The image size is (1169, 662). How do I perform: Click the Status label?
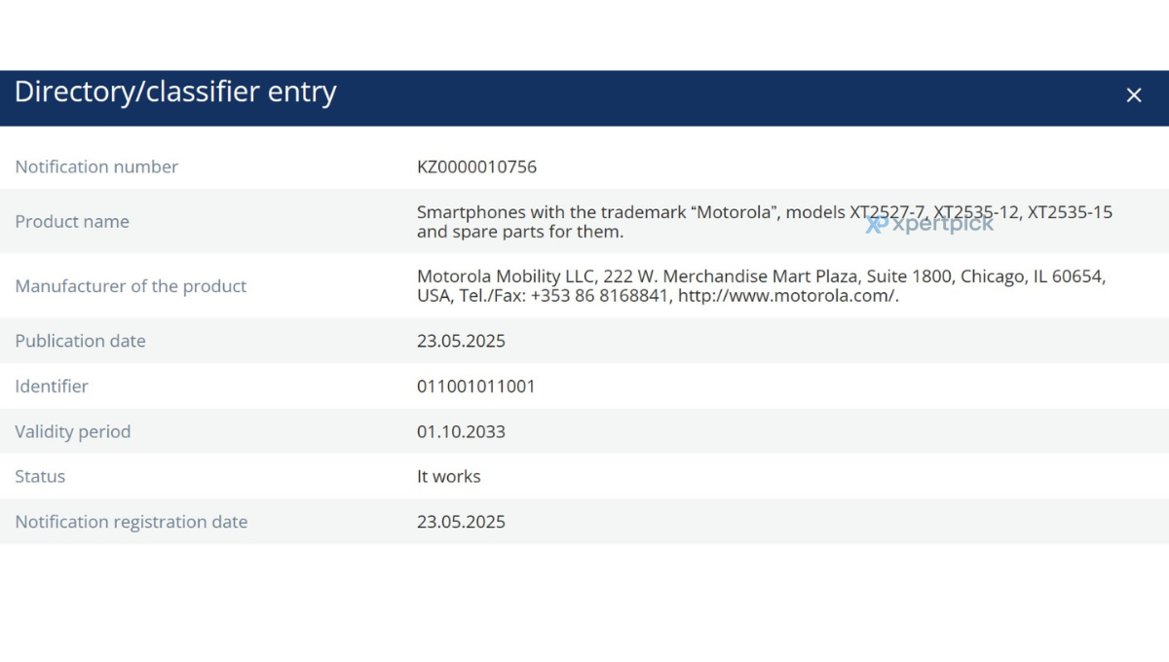40,476
